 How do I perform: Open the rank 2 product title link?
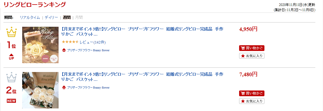click(x=142, y=77)
